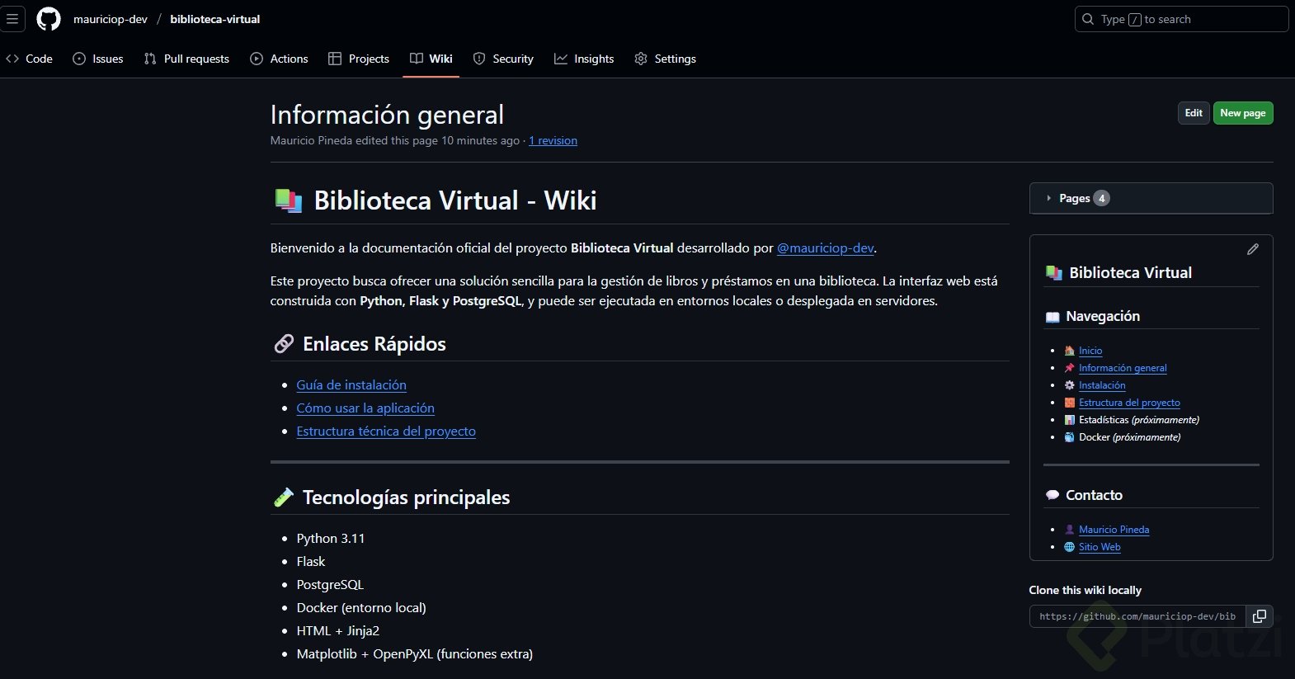This screenshot has height=679, width=1295.
Task: Click the 'Docker (próximamente)' sidebar entry
Action: point(1130,437)
